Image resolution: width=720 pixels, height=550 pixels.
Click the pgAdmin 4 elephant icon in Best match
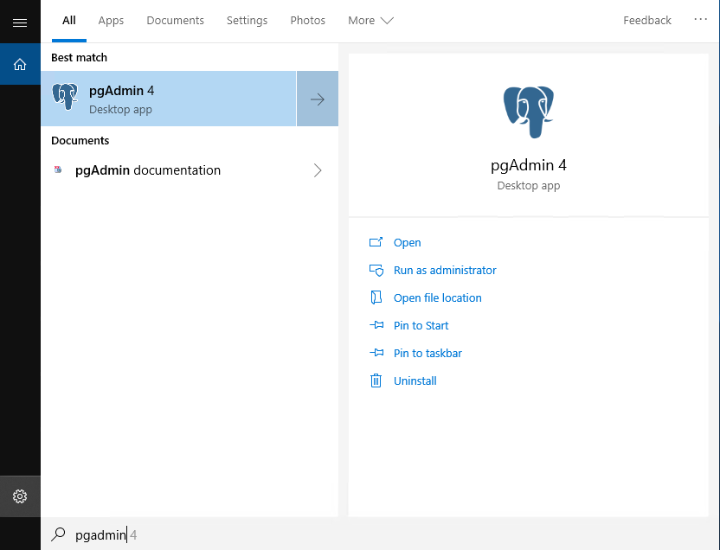pyautogui.click(x=65, y=96)
